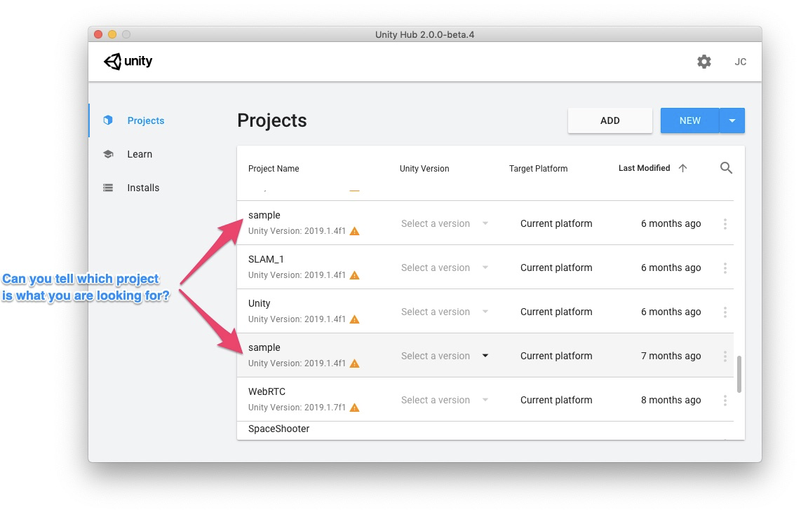801x514 pixels.
Task: Select the Projects sidebar item
Action: pyautogui.click(x=145, y=120)
